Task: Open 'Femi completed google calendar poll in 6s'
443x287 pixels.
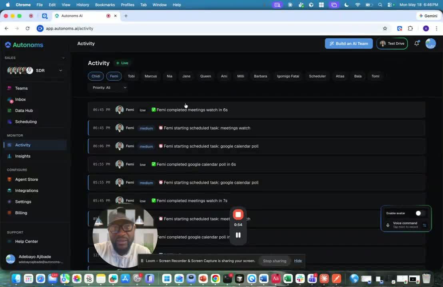Action: [x=257, y=164]
